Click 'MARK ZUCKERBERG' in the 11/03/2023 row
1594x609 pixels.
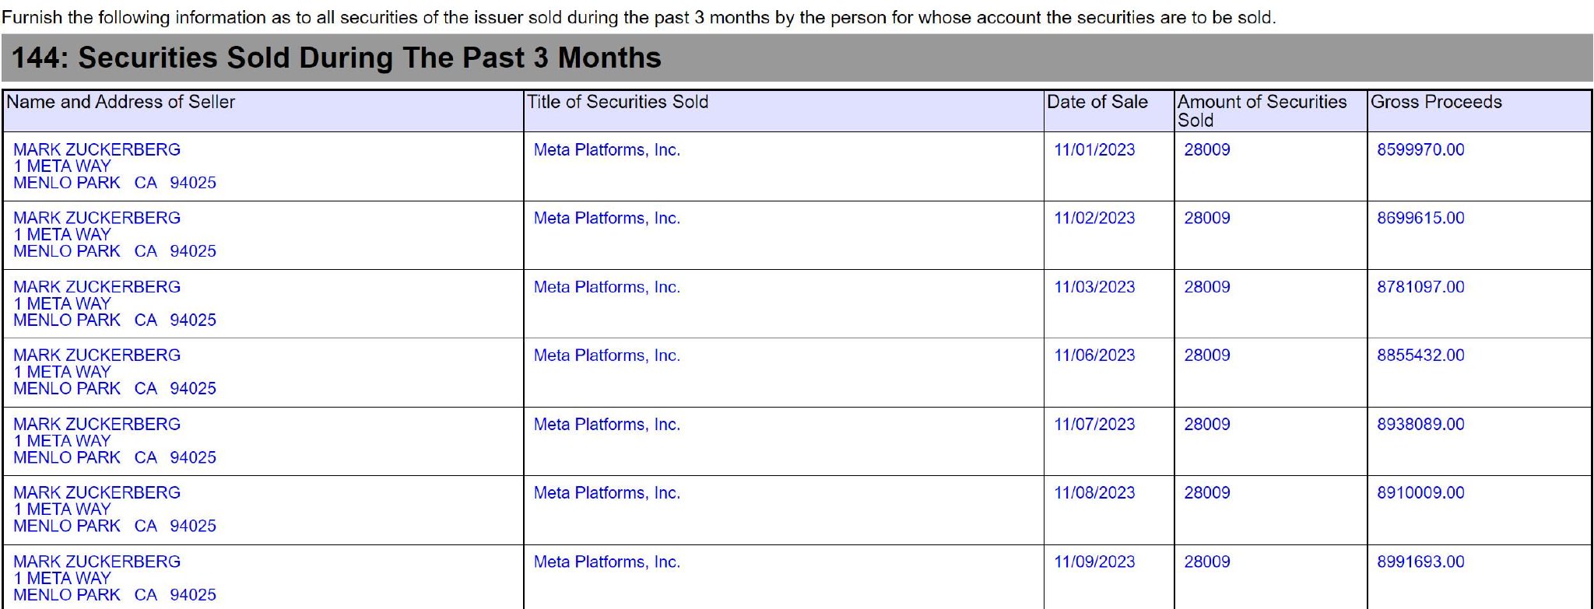tap(97, 287)
